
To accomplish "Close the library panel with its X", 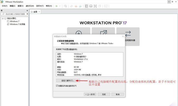I will click(27, 11).
